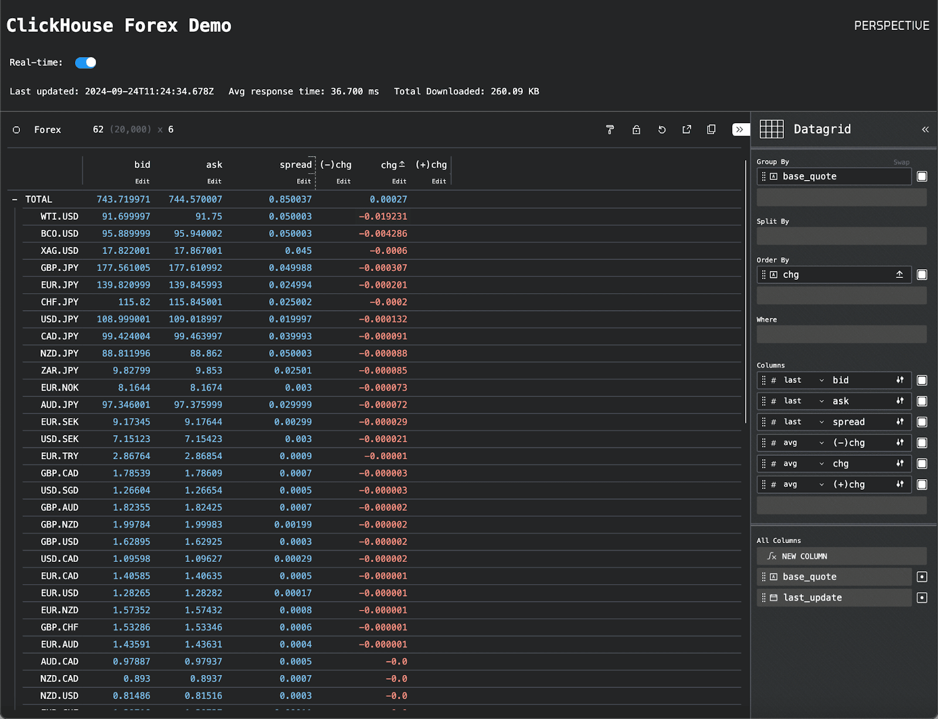Click the paint roller theme icon
Viewport: 938px width, 719px height.
pyautogui.click(x=610, y=130)
